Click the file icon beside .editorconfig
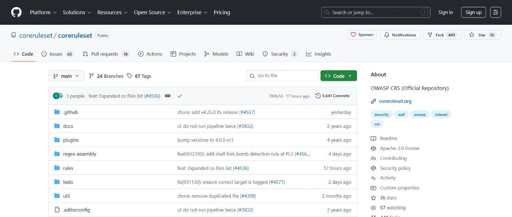This screenshot has width=512, height=217. pyautogui.click(x=57, y=210)
